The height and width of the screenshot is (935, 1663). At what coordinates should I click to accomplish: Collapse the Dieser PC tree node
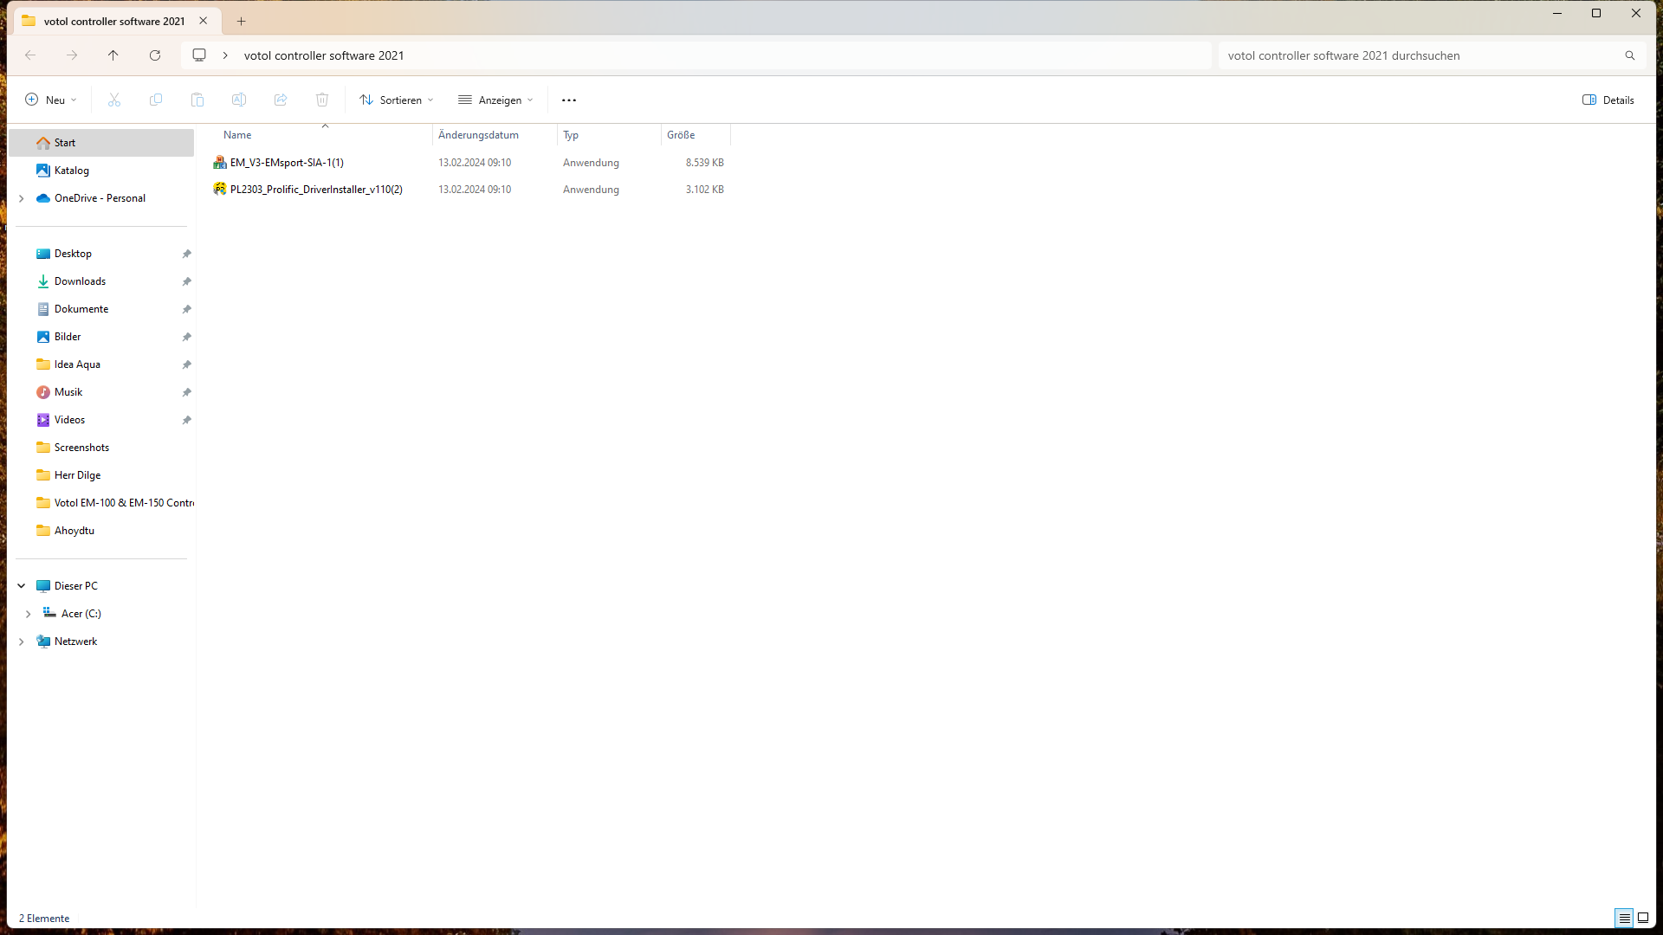coord(22,586)
